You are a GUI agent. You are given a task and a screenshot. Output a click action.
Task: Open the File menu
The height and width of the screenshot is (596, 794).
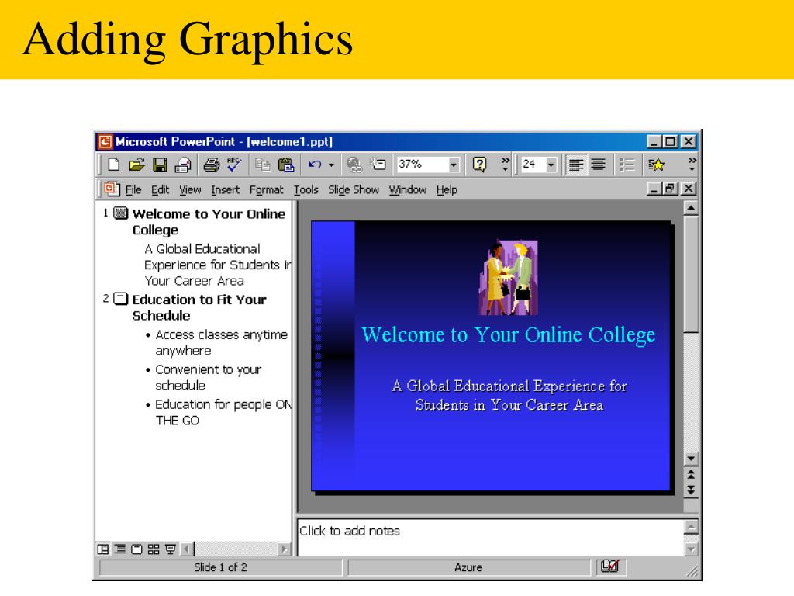tap(133, 190)
